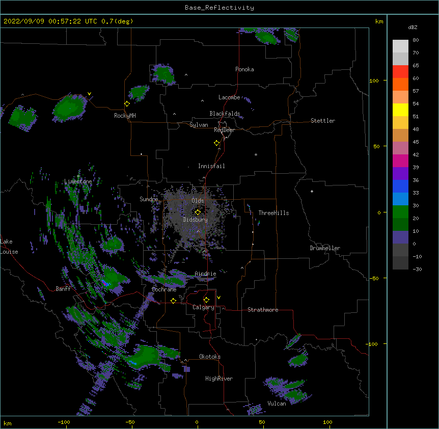Click the Vulcan city label
This screenshot has height=429, width=439.
tap(277, 404)
